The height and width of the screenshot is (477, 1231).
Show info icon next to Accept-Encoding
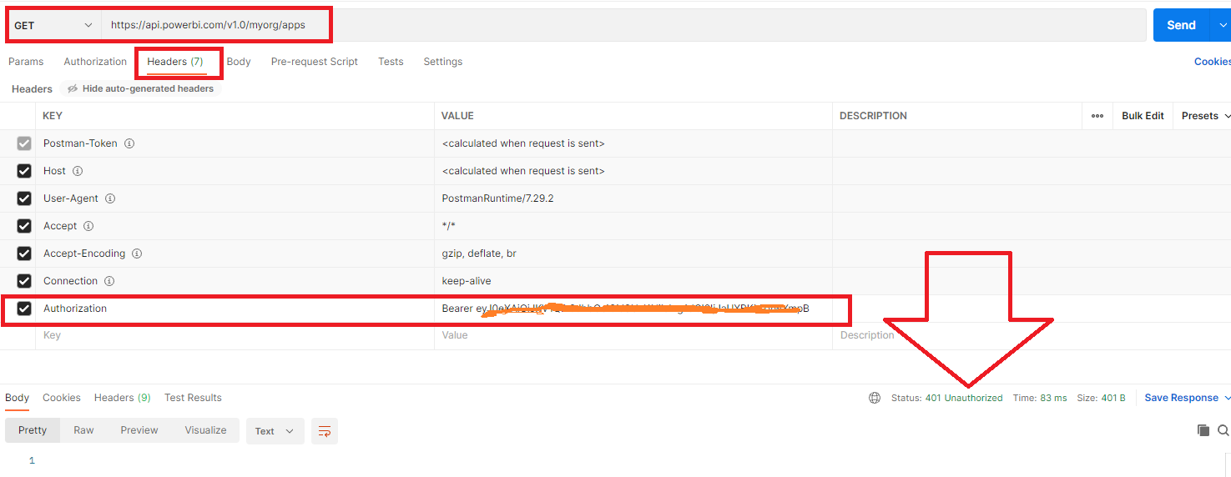point(137,254)
